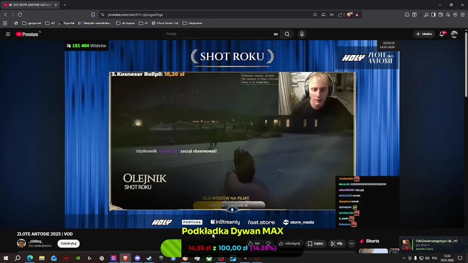Screen dimensions: 468x263
Task: Open the taskbar clock 13:34
Action: point(447,258)
